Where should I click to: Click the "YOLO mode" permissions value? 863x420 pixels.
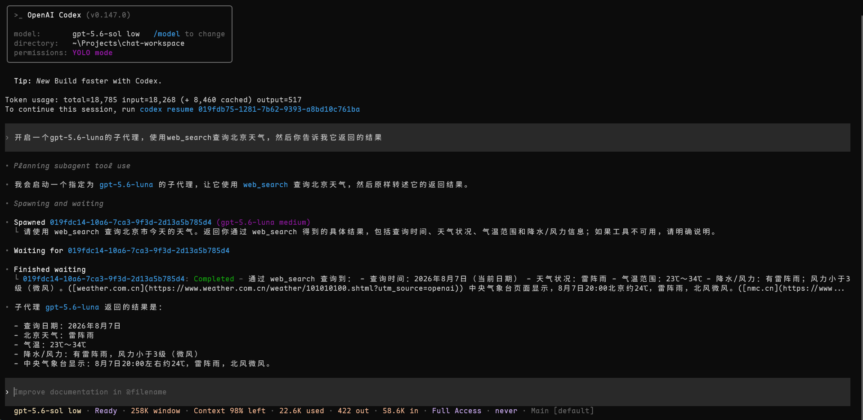pyautogui.click(x=93, y=53)
